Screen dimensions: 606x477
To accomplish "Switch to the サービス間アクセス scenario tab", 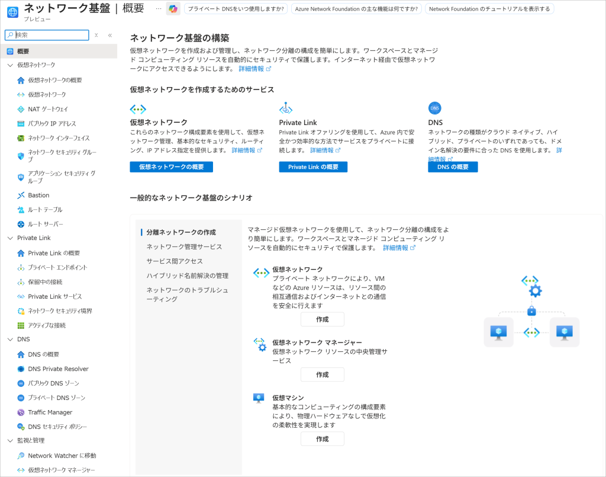I will click(175, 261).
